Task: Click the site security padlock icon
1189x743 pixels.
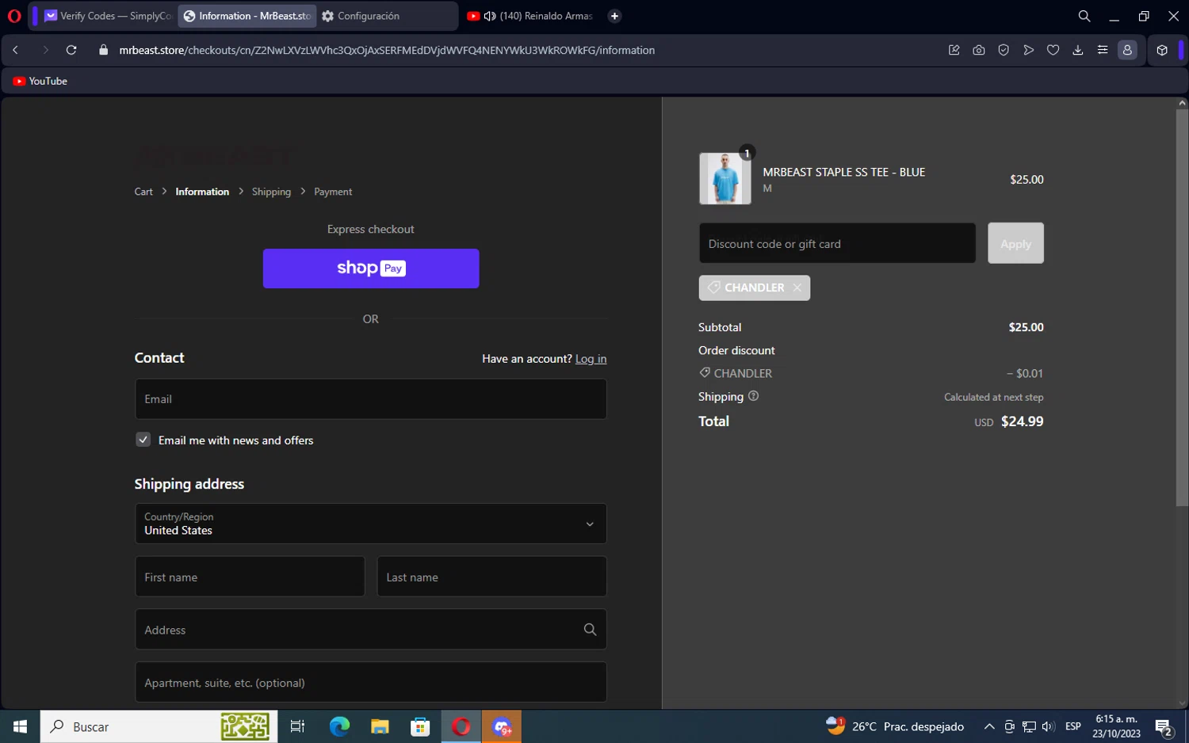Action: coord(103,50)
